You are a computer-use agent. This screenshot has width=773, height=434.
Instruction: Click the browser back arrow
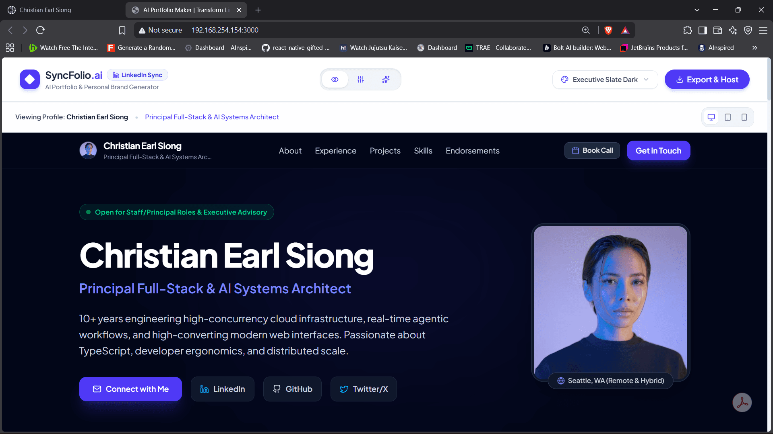(x=11, y=30)
